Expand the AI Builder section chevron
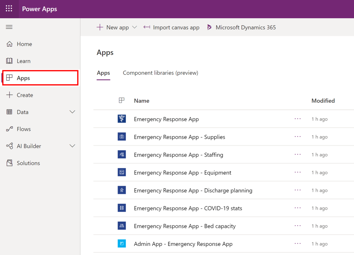The height and width of the screenshot is (255, 354). point(72,146)
